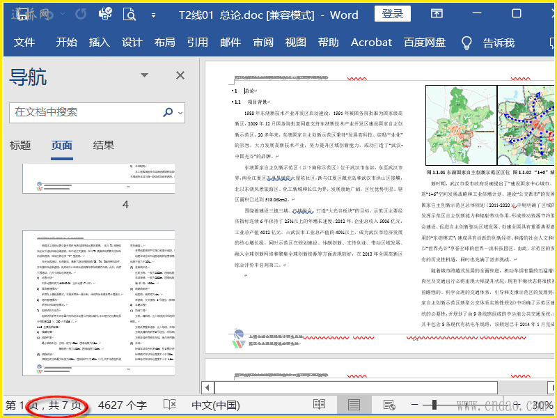Open navigation pane task options dropdown
The width and height of the screenshot is (557, 418).
coord(144,75)
